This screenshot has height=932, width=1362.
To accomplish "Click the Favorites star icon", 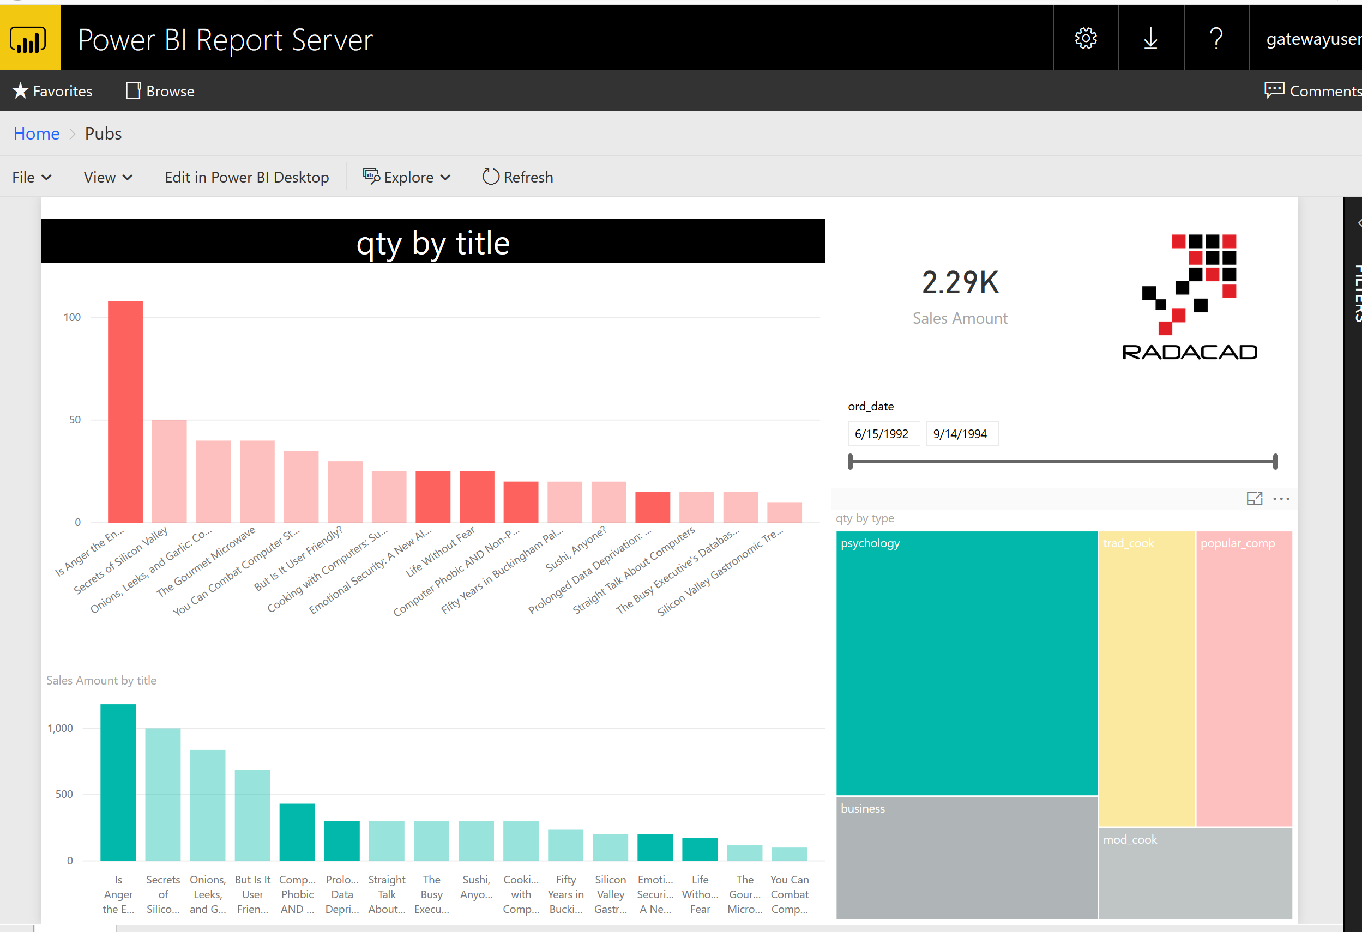I will coord(21,91).
